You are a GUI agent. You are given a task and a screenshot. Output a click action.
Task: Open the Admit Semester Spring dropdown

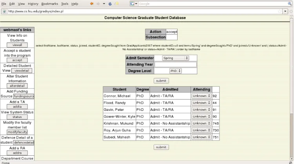[175, 58]
